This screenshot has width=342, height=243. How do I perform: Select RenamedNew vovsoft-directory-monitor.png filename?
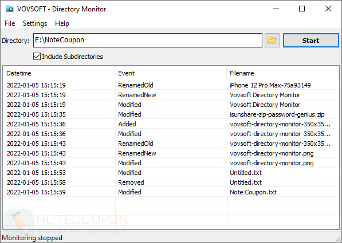click(x=272, y=153)
